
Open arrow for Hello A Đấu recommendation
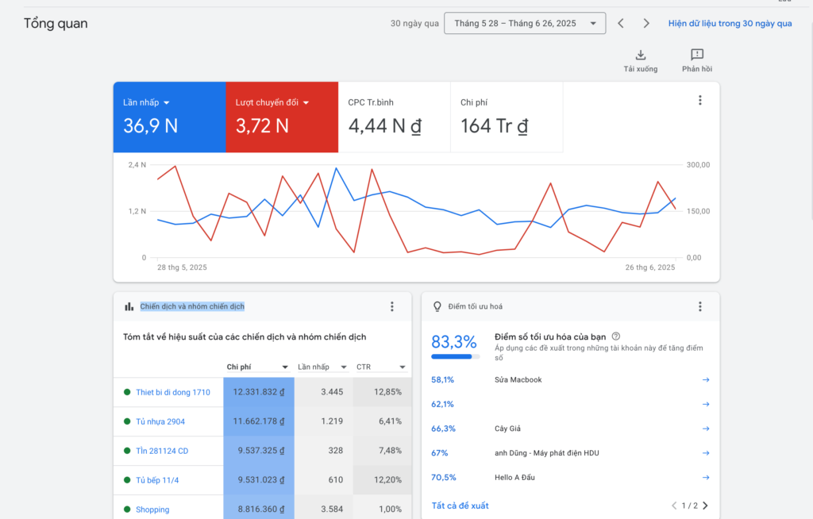(706, 478)
